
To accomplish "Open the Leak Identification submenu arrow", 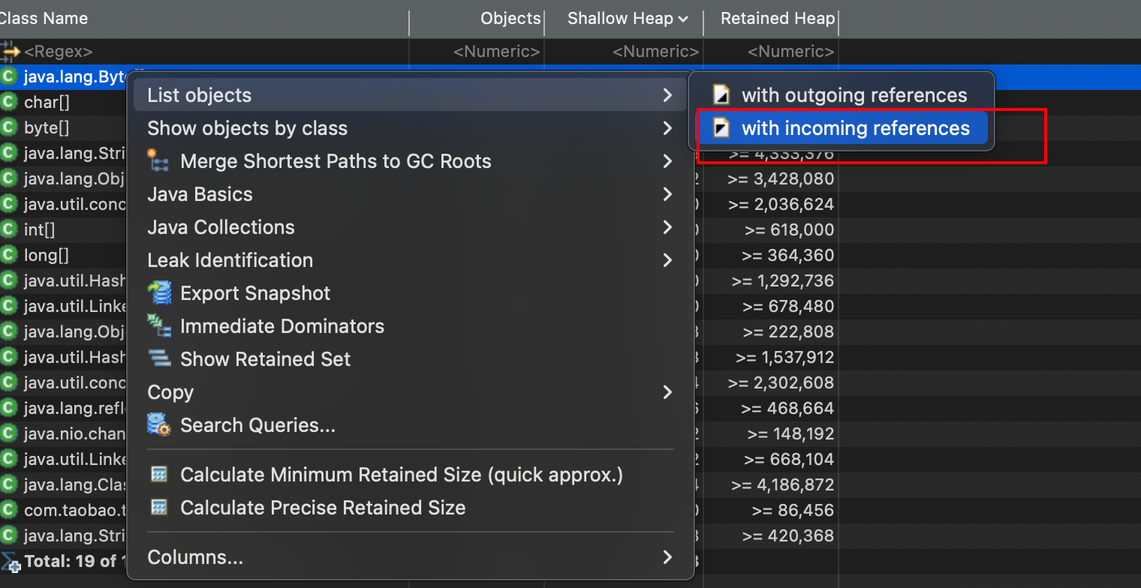I will click(x=667, y=260).
